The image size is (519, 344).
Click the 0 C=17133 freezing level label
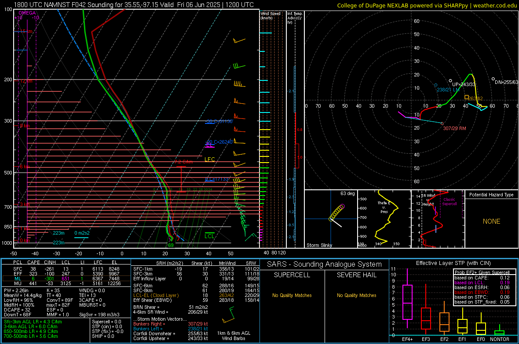pos(217,179)
